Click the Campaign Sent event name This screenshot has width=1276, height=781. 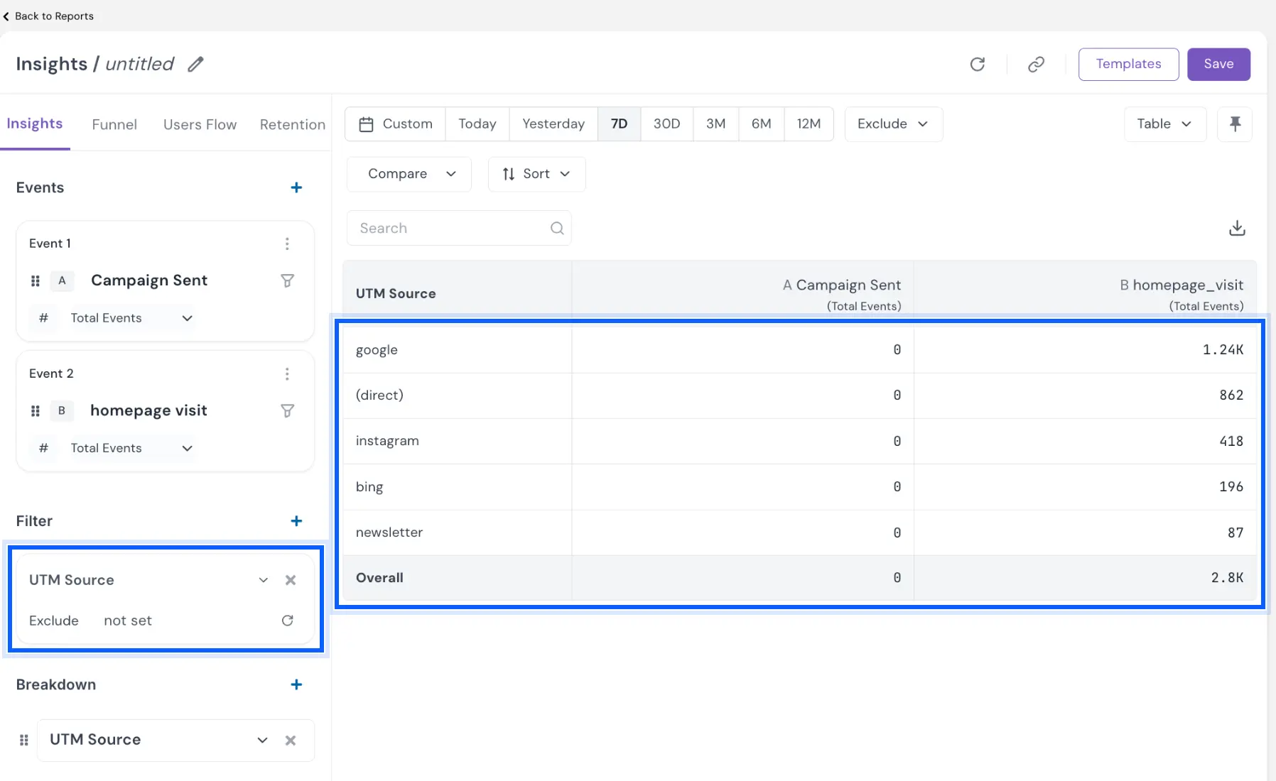tap(149, 280)
